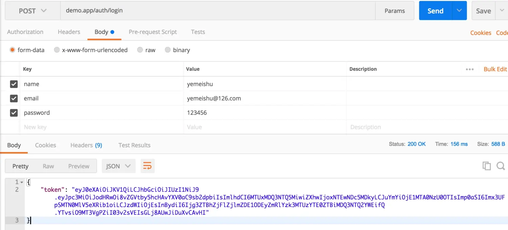
Task: Click the search response magnifier icon
Action: coord(501,166)
